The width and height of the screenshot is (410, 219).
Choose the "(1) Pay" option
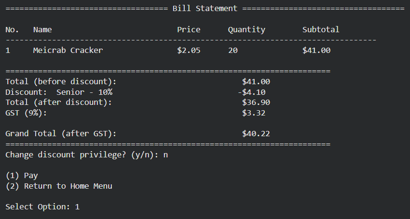[22, 176]
